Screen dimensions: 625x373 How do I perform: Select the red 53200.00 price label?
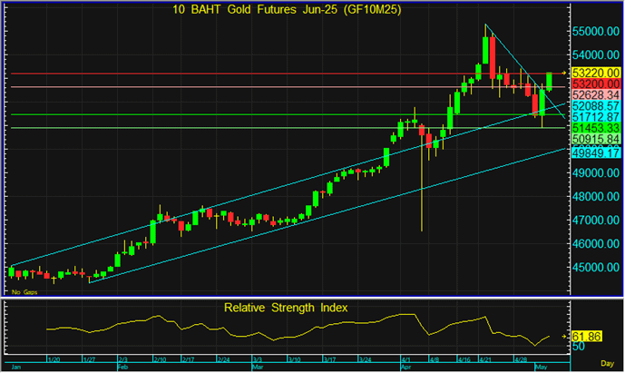click(595, 83)
